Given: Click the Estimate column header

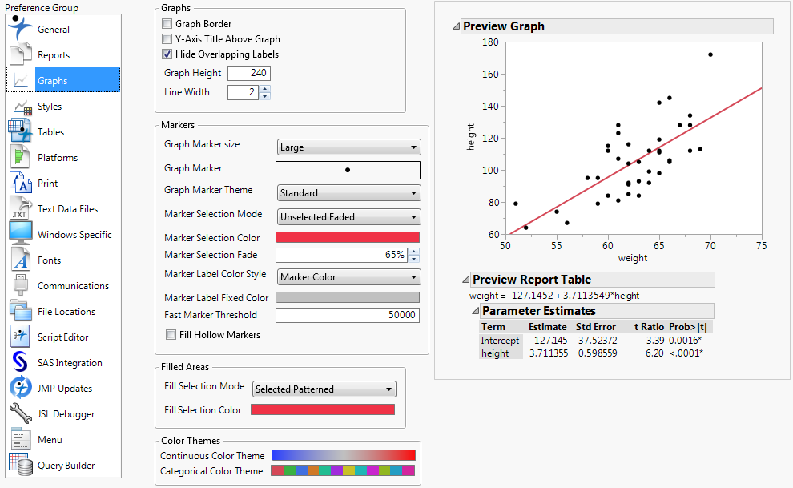Looking at the screenshot, I should 548,327.
